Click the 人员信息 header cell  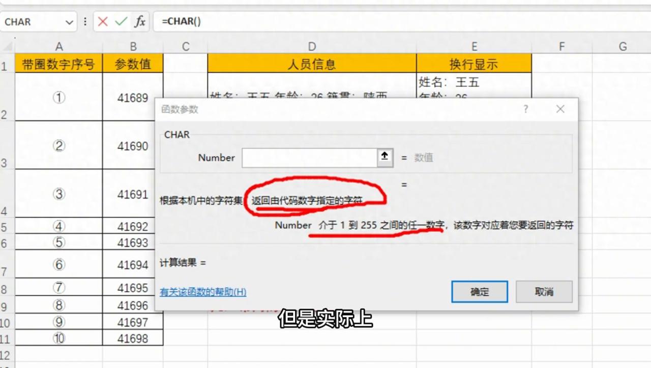[312, 64]
